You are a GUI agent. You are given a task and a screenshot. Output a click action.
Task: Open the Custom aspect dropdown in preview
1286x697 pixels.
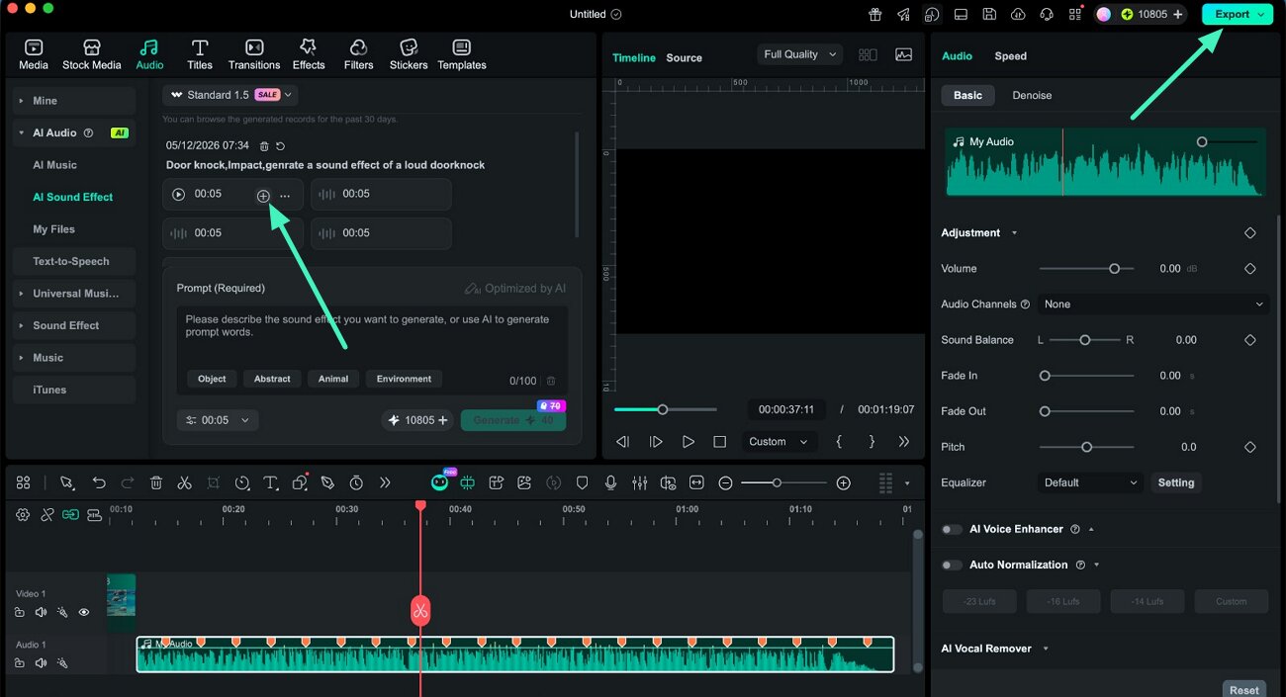coord(779,442)
